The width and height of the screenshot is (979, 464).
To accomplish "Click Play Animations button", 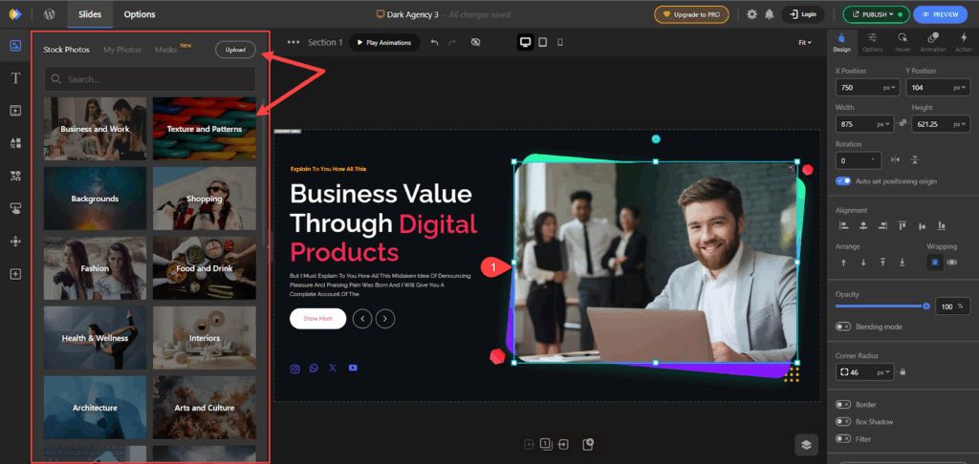I will click(384, 42).
